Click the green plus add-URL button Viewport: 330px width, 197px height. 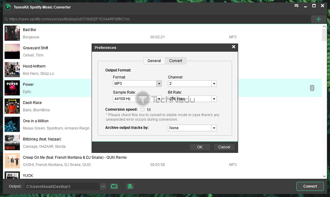pos(319,19)
